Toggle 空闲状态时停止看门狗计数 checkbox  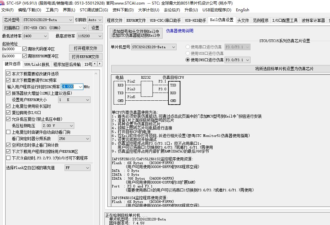tap(8, 145)
